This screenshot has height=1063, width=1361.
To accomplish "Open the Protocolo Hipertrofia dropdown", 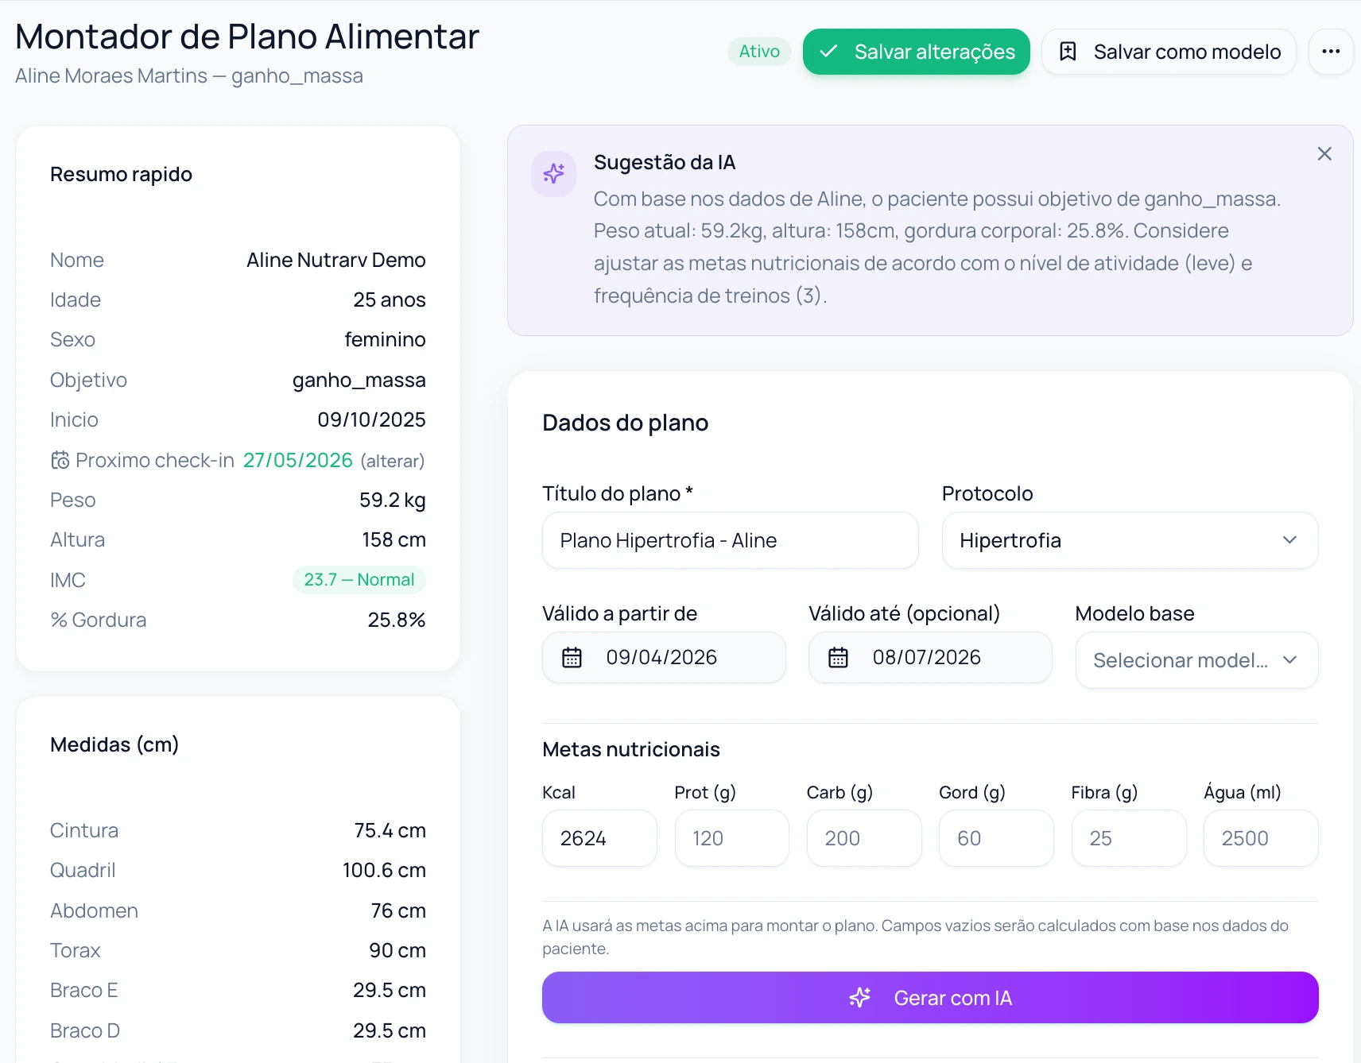I will [x=1130, y=540].
